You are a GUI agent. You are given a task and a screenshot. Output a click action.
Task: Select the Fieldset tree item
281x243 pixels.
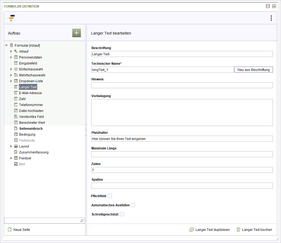click(x=25, y=158)
